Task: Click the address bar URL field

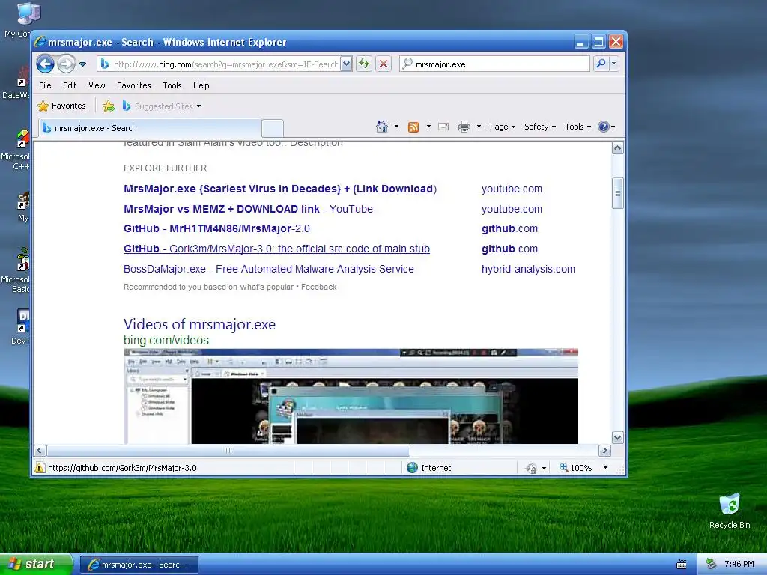Action: pyautogui.click(x=219, y=64)
